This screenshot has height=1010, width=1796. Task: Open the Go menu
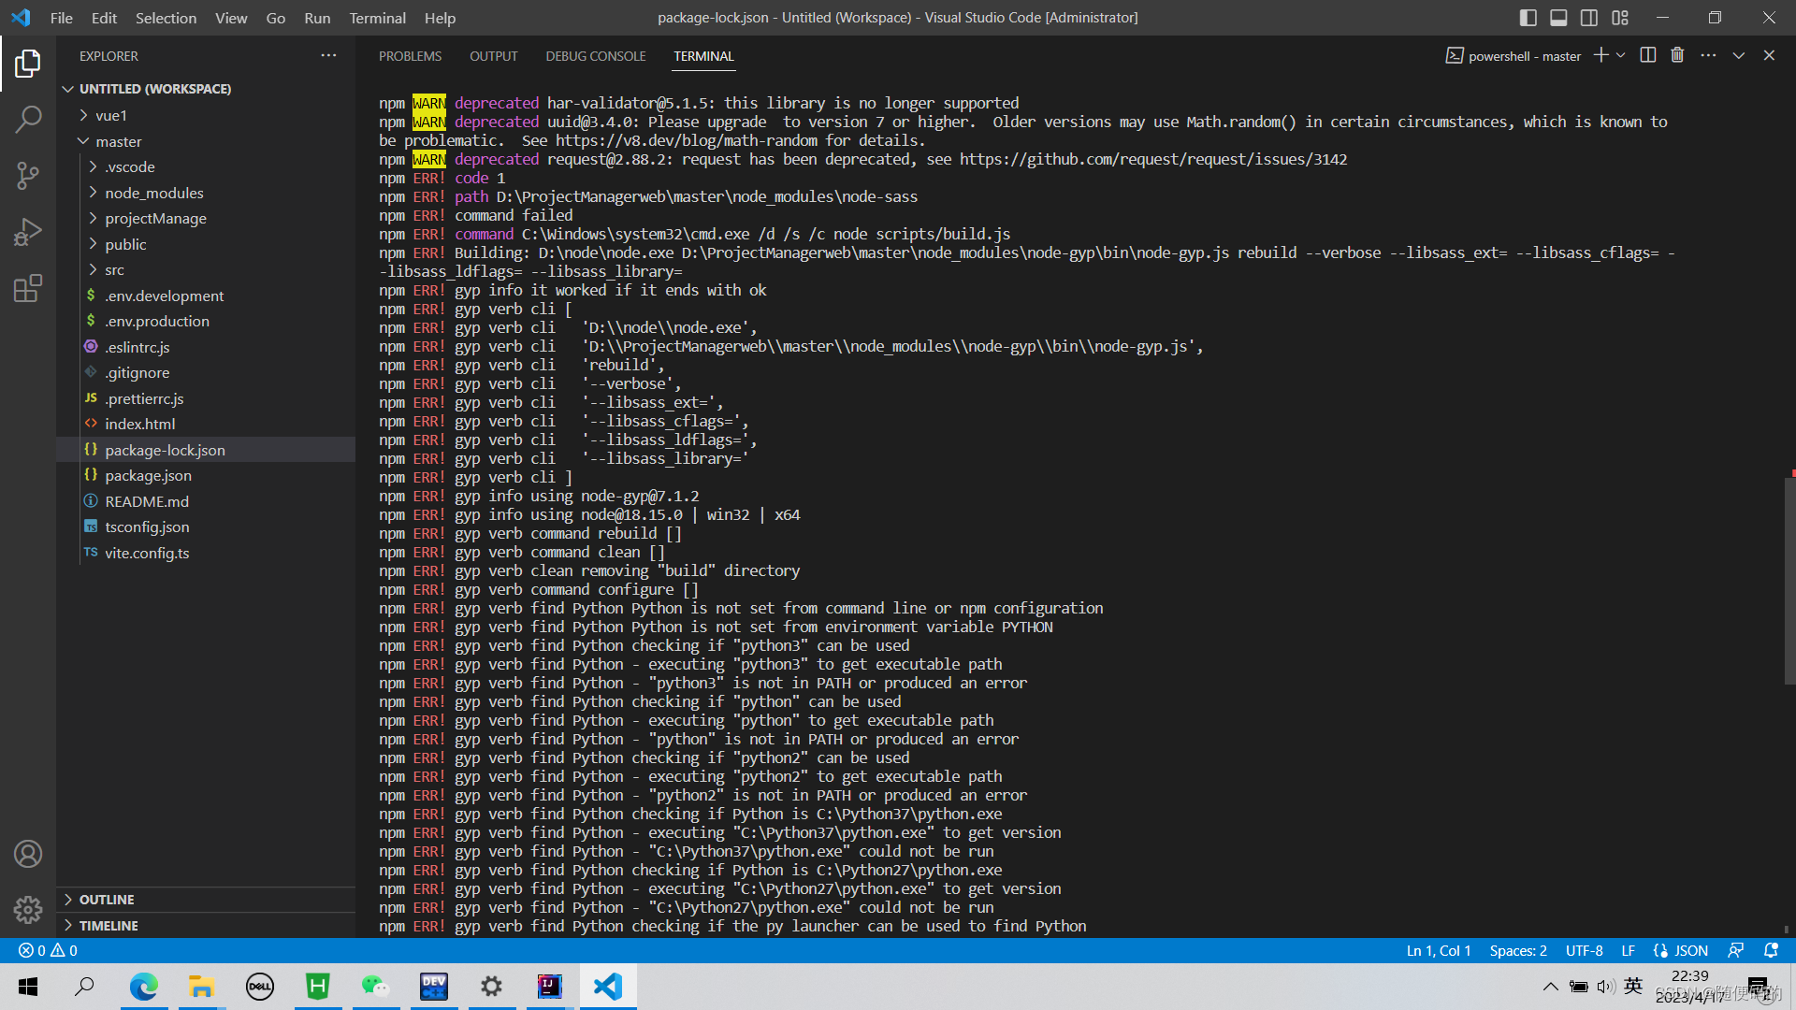point(275,18)
